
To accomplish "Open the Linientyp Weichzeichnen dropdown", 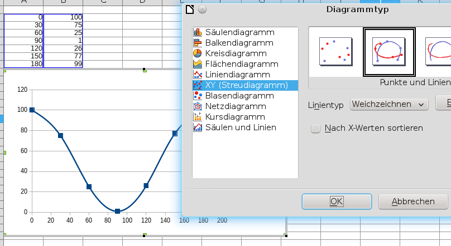I will (x=388, y=104).
